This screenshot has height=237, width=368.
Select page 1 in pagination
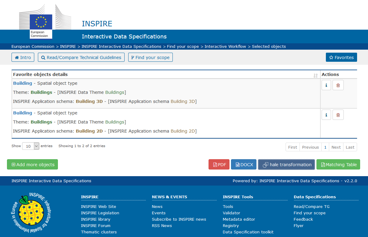tap(325, 147)
